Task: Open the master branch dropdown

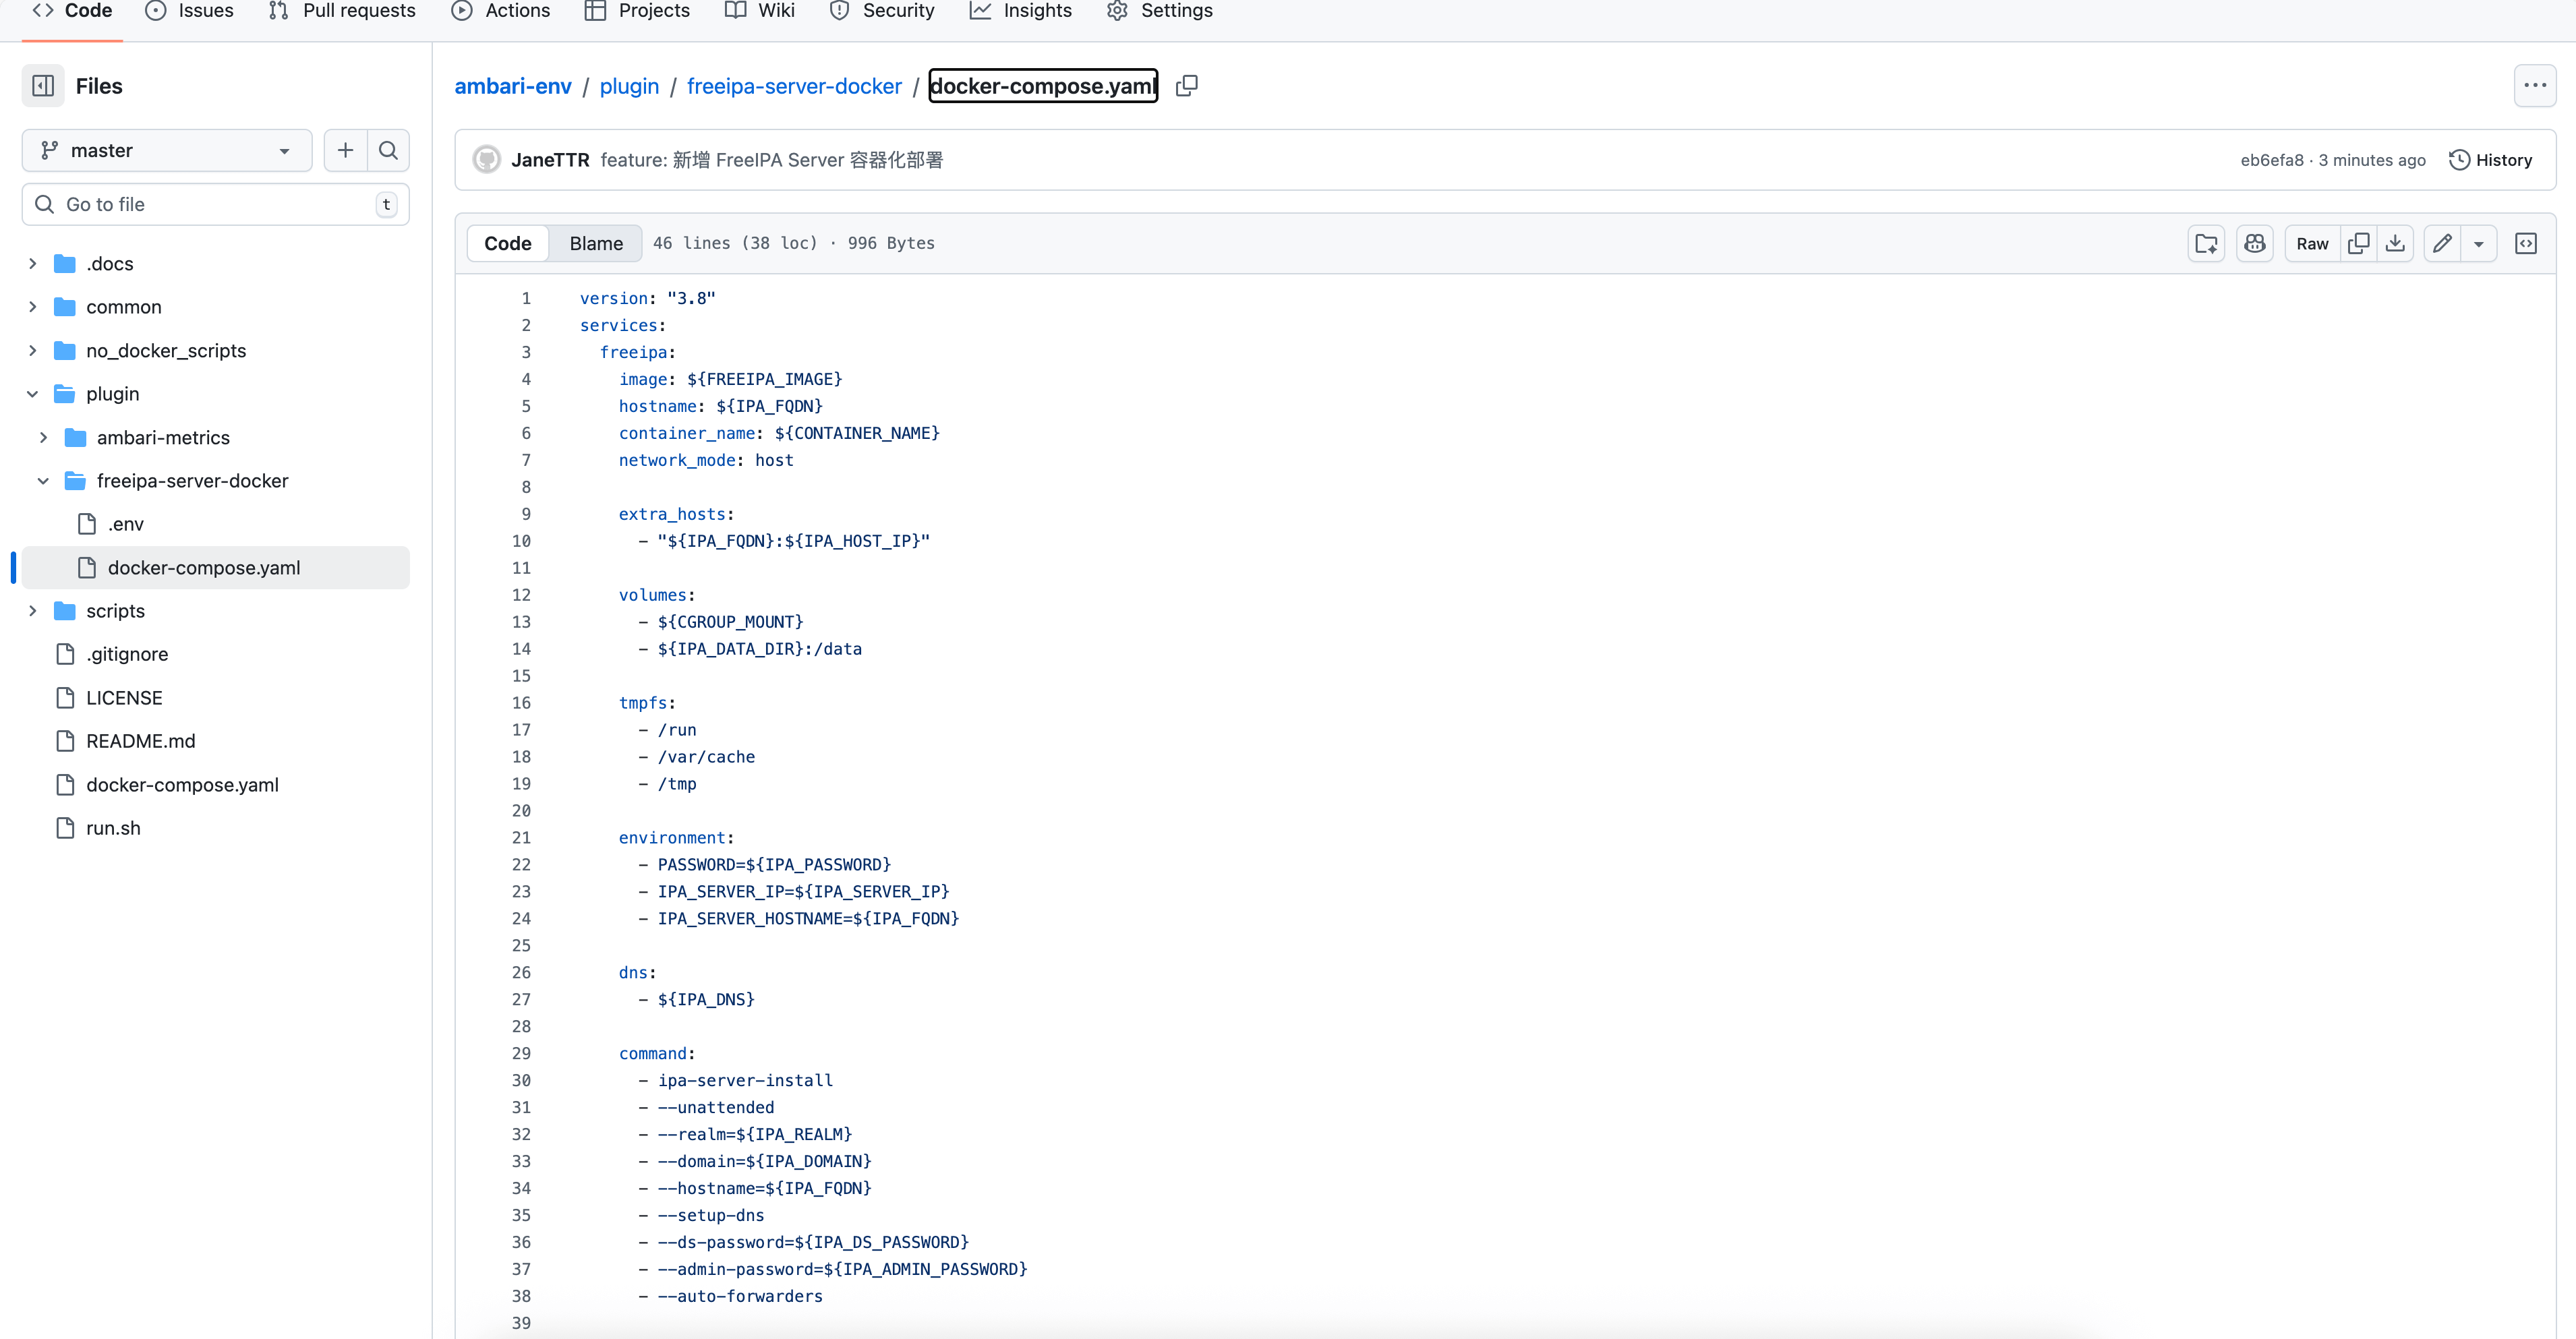Action: pyautogui.click(x=167, y=150)
